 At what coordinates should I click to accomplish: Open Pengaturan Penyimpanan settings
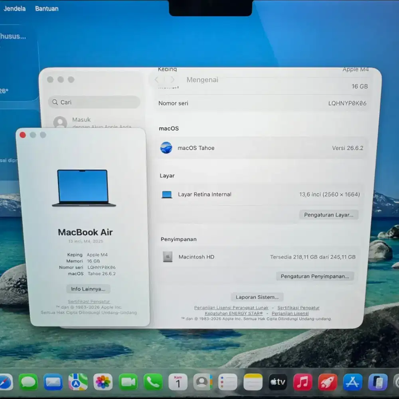click(315, 276)
